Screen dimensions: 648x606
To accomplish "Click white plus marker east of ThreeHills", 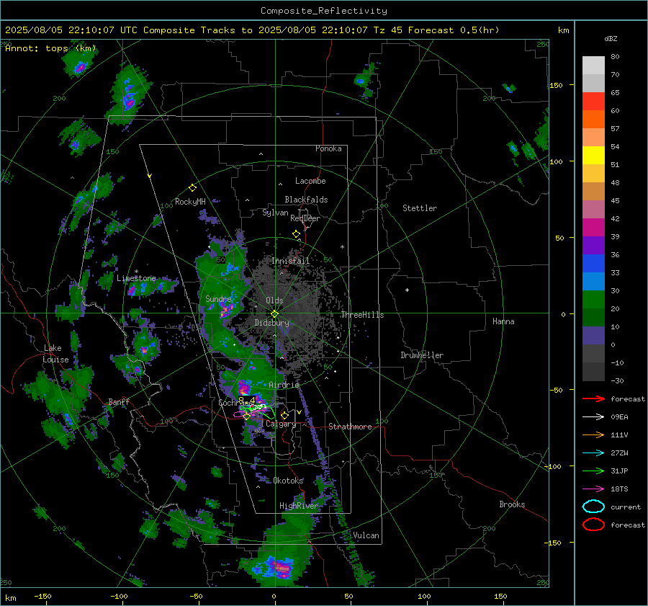I will tap(407, 290).
